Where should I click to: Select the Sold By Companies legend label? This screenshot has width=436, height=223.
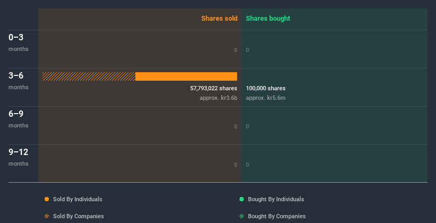tap(79, 216)
